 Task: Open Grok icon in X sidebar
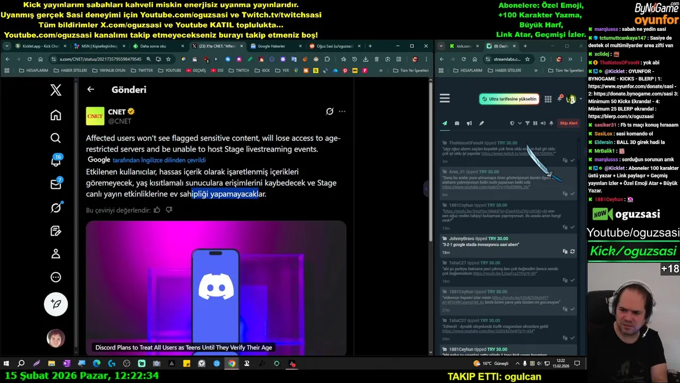pos(56,208)
